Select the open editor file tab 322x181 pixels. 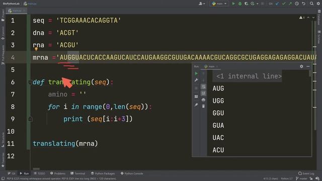point(17,11)
